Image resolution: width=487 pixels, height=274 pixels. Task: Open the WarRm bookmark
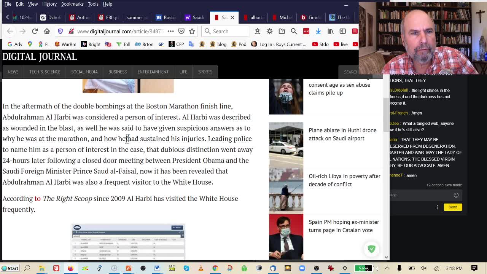65,44
